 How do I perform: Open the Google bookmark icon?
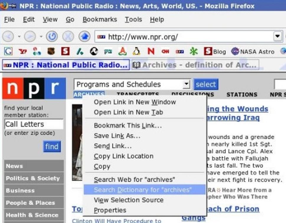8,51
